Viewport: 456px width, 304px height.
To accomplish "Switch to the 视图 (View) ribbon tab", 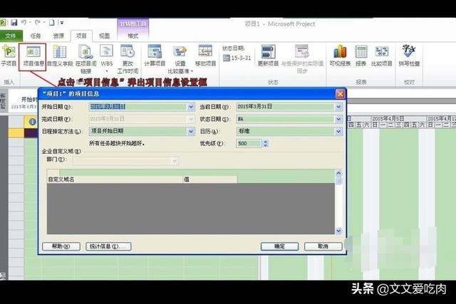I will coord(104,35).
